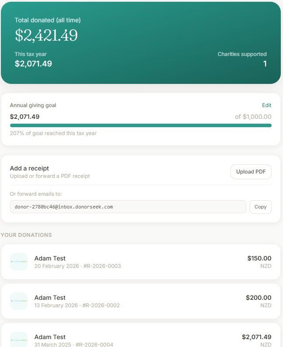Select the donor inbox email address field
Viewport: 283px width, 347px height.
tap(128, 207)
